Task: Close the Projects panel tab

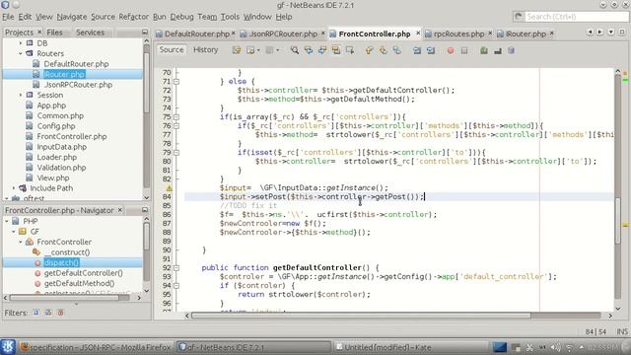Action: pyautogui.click(x=39, y=32)
